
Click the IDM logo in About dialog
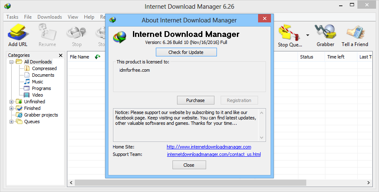point(120,37)
